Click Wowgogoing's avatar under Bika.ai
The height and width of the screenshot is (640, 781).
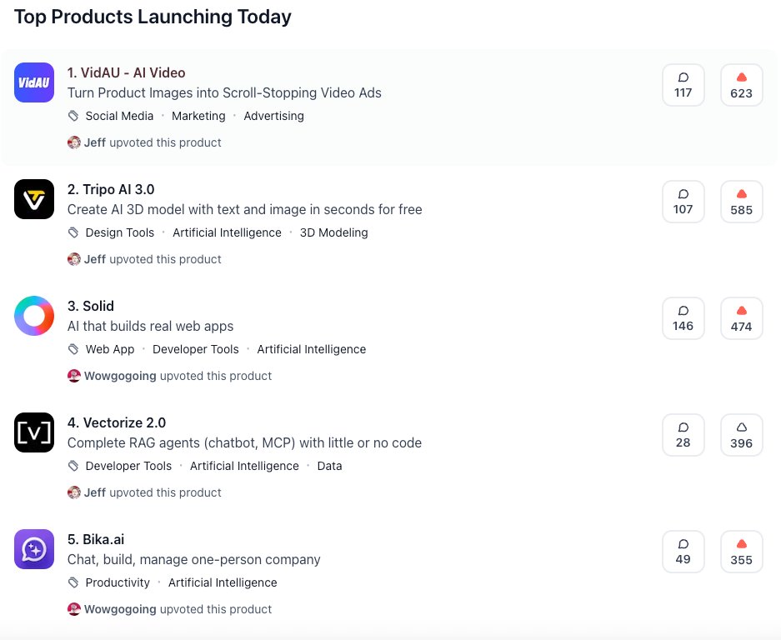pos(73,609)
